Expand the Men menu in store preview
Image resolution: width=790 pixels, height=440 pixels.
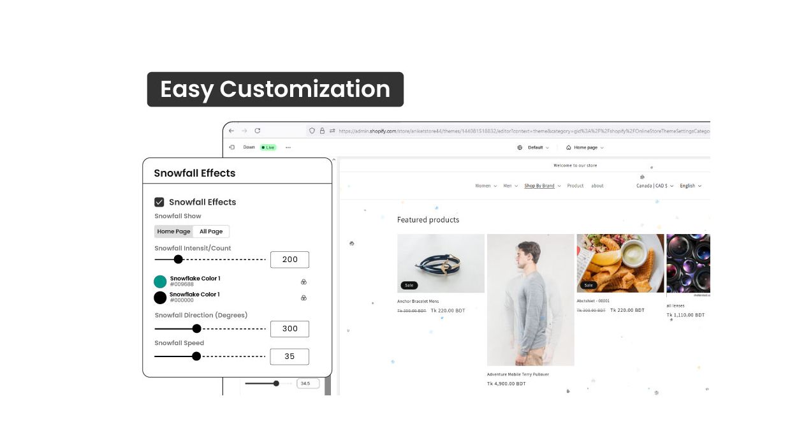(511, 186)
